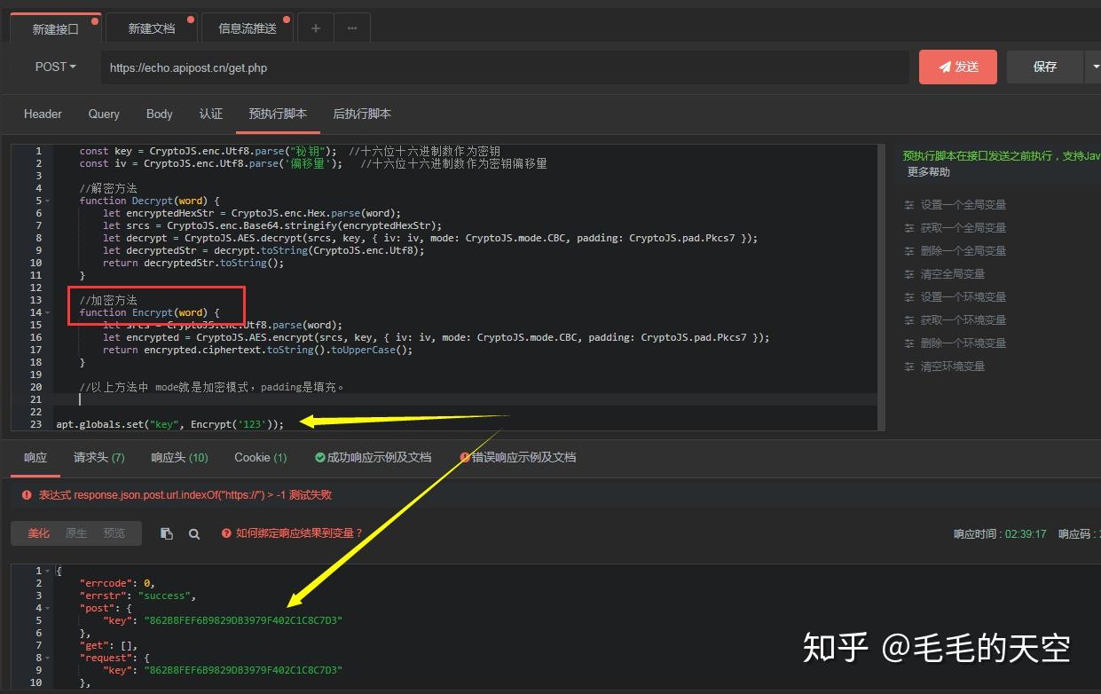1101x694 pixels.
Task: Collapse the first line of the JSON response
Action: (x=47, y=570)
